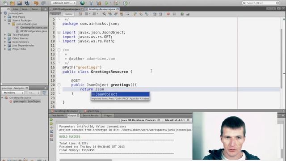The width and height of the screenshot is (286, 161).
Task: Click greetings in the breadcrumb bar
Action: (93, 111)
